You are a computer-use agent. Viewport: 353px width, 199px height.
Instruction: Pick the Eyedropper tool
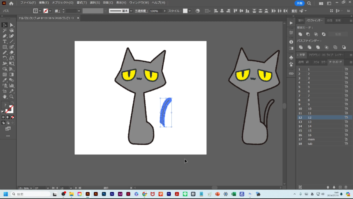(4, 80)
